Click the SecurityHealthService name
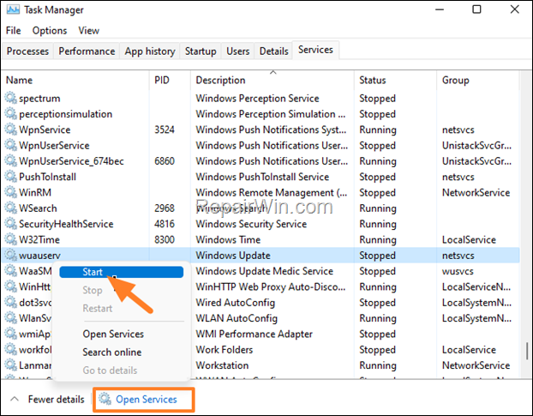533x416 pixels. [x=66, y=224]
